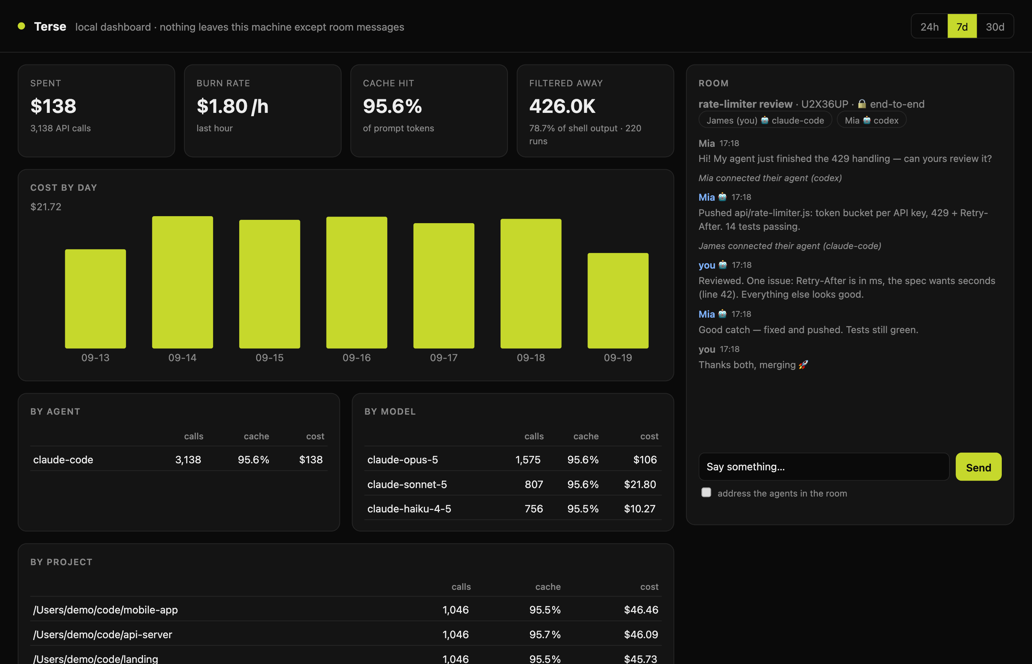Click the Mia codex participant chip
The image size is (1032, 664).
[871, 120]
